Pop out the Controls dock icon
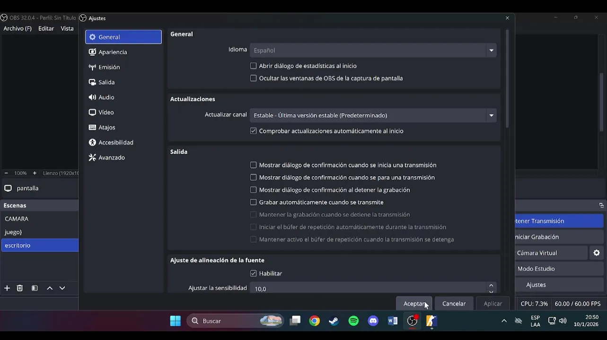This screenshot has width=607, height=340. 601,205
